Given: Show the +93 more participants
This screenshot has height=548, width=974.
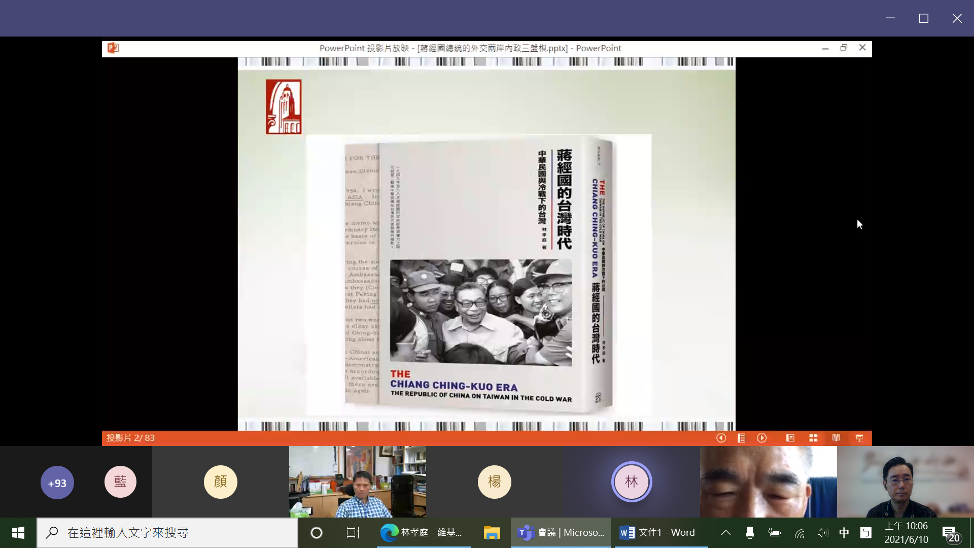Looking at the screenshot, I should pos(57,483).
